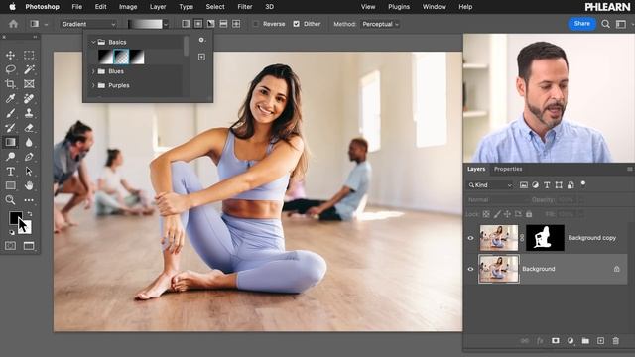This screenshot has width=635, height=357.
Task: Select the Pen tool
Action: pos(29,157)
